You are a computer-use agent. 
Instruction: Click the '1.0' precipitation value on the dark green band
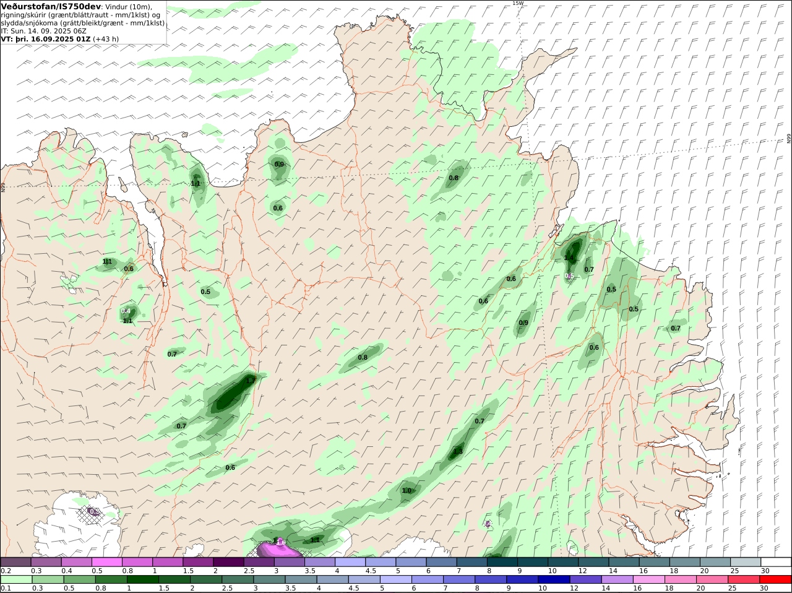point(407,491)
